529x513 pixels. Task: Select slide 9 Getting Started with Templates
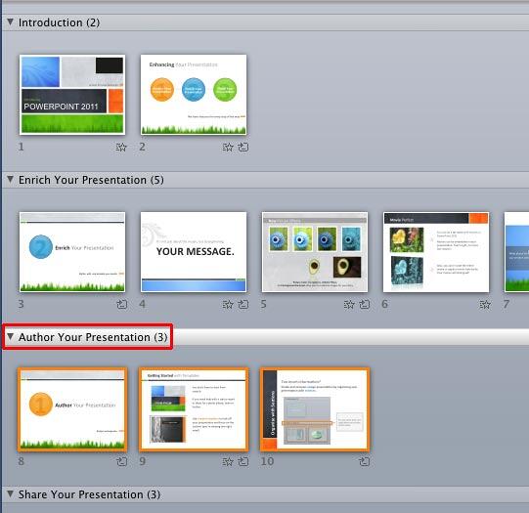(x=194, y=409)
